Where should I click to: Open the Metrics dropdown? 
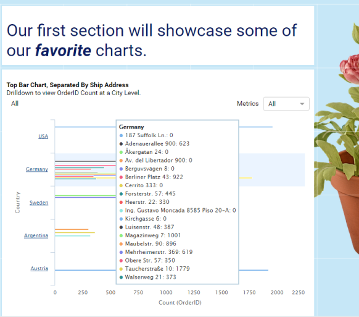(x=286, y=104)
